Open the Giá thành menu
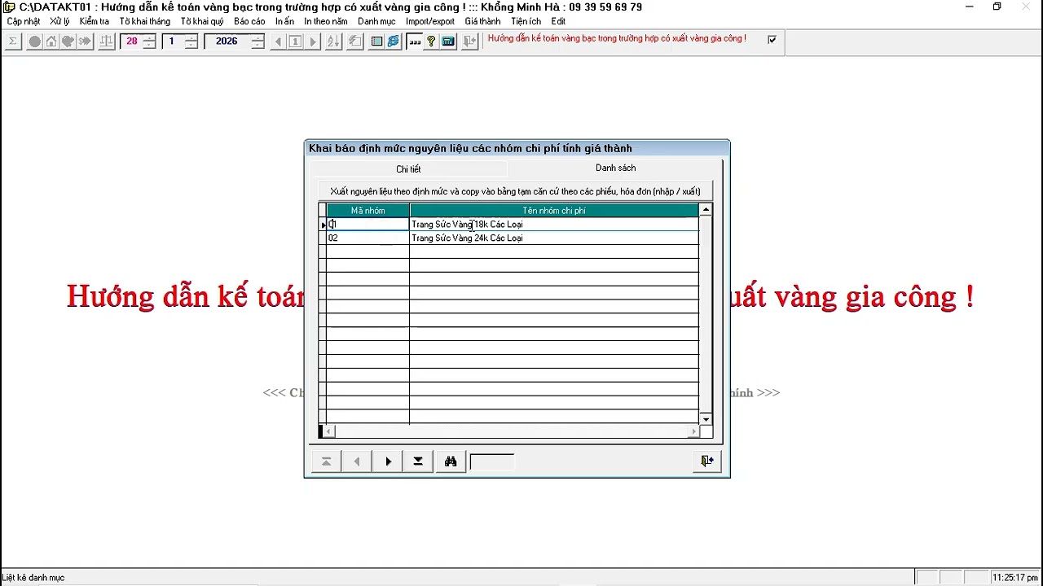This screenshot has height=586, width=1043. pyautogui.click(x=482, y=22)
